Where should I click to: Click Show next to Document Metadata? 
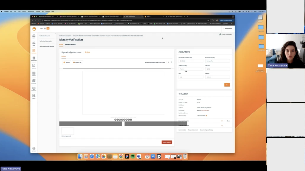pos(228,121)
